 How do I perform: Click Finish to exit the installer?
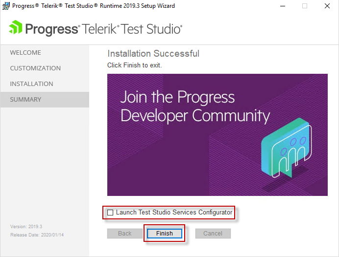[165, 234]
